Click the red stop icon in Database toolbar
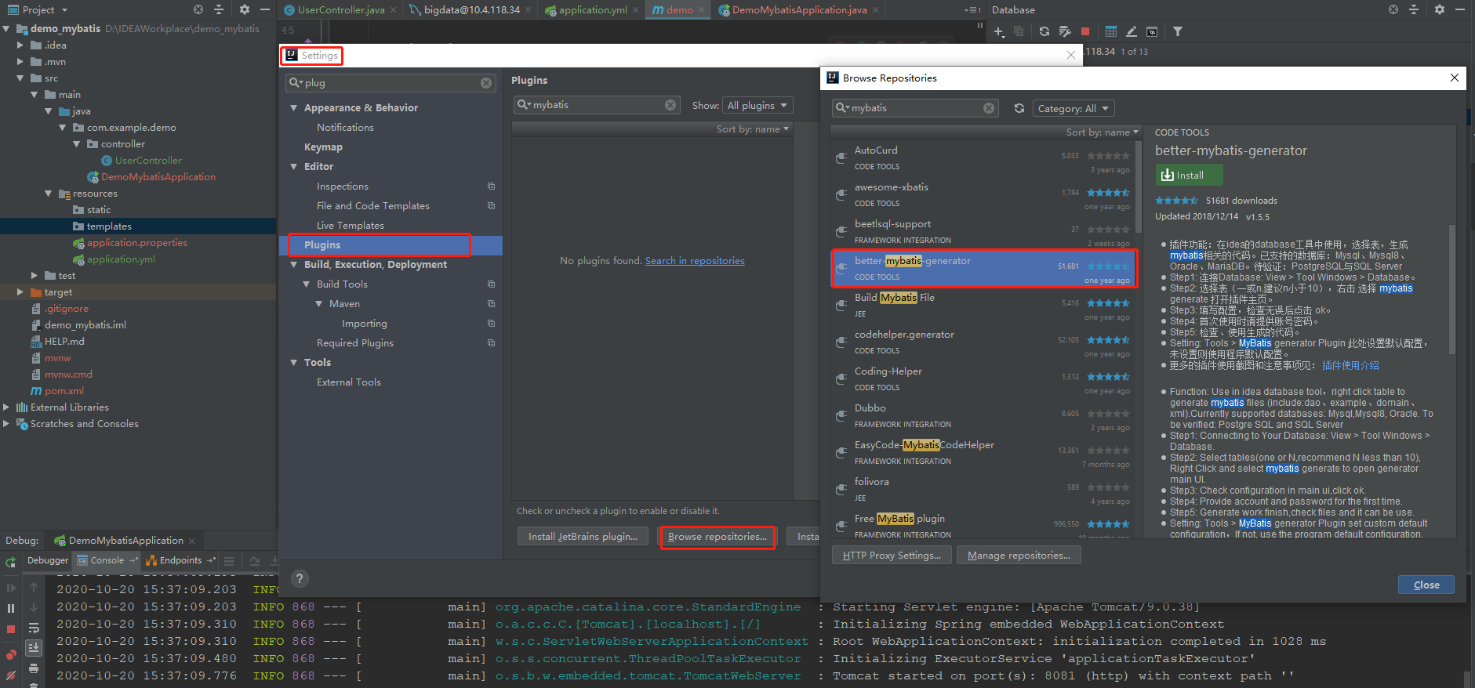1475x688 pixels. (1085, 31)
